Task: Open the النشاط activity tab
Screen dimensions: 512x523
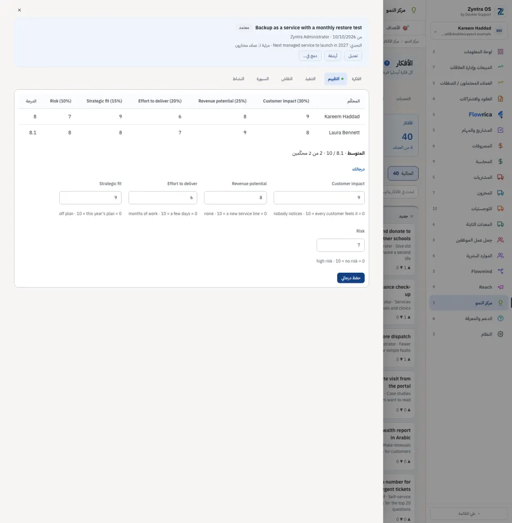Action: pyautogui.click(x=238, y=79)
